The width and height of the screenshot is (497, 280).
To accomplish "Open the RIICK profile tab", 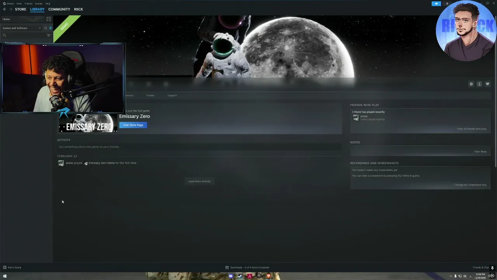I will coord(78,9).
